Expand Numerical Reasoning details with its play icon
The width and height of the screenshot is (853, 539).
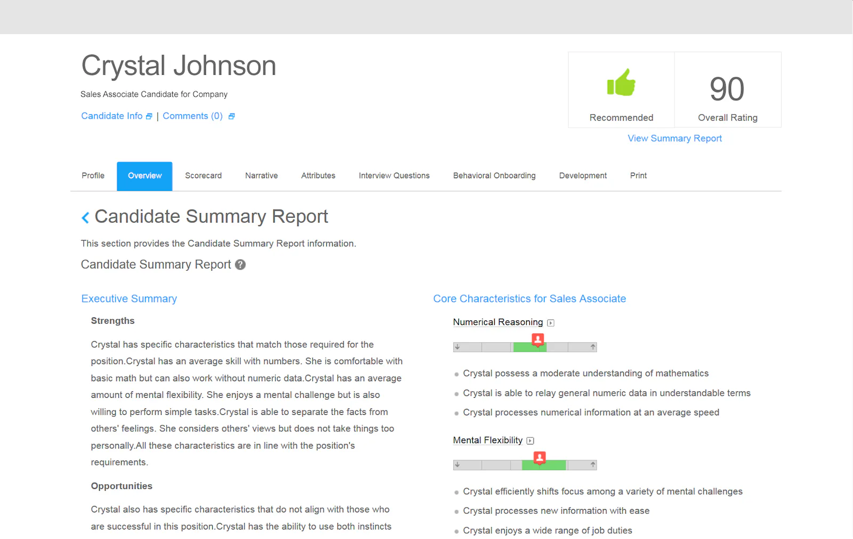[x=551, y=322]
